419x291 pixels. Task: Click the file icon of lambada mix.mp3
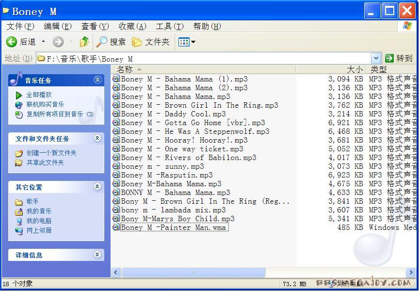tap(116, 210)
